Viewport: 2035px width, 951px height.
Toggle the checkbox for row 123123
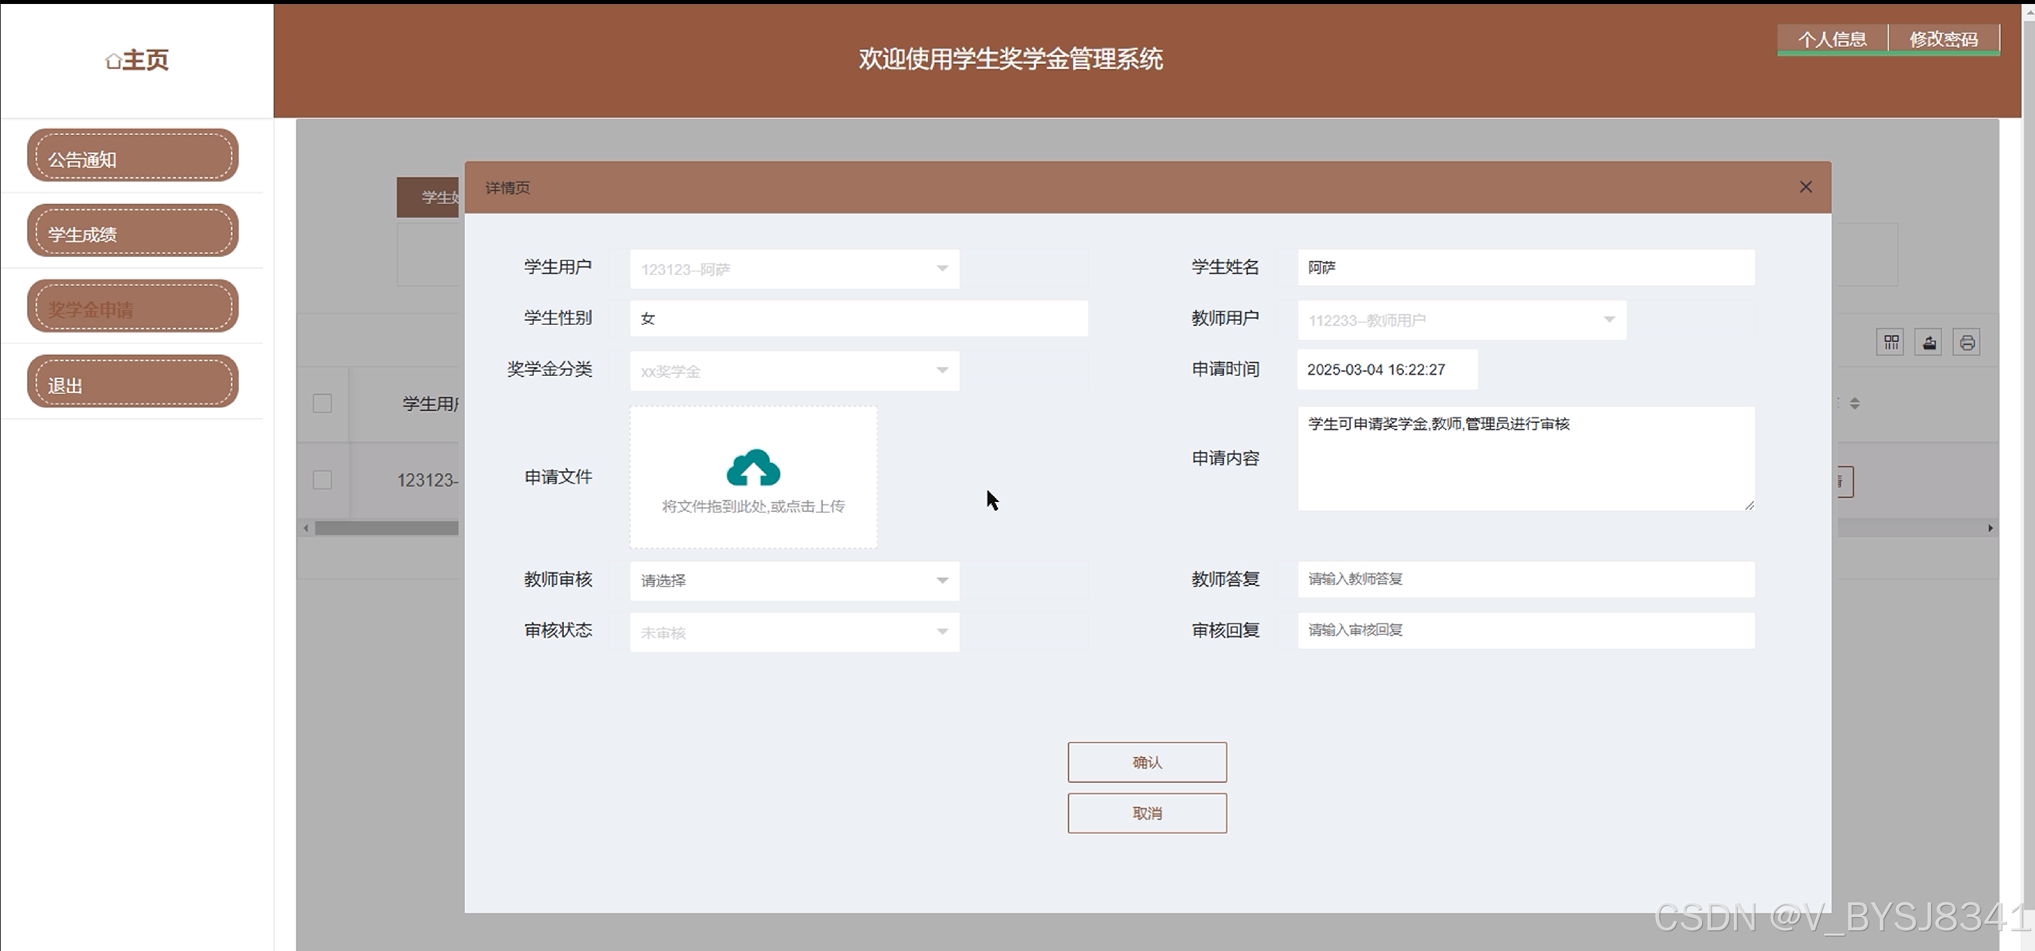[x=322, y=480]
